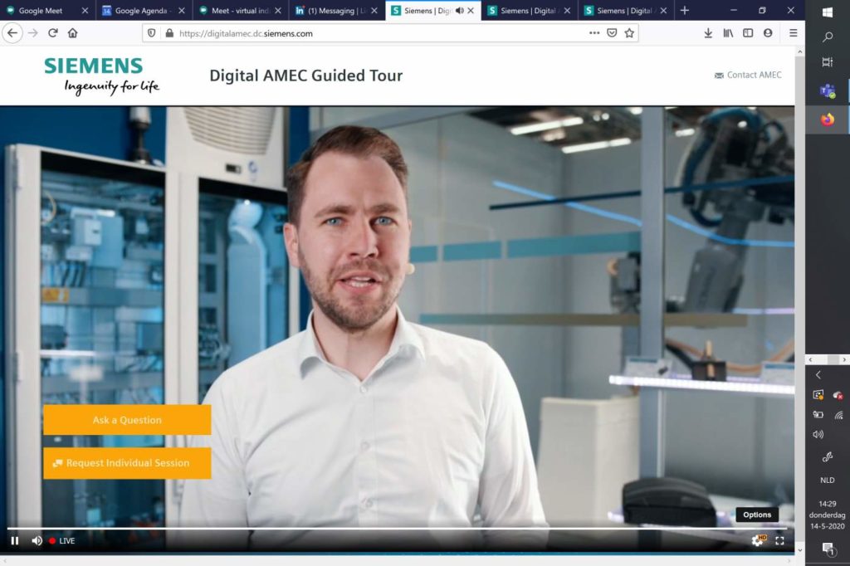This screenshot has width=850, height=566.
Task: Click the Ask a Question button
Action: tap(127, 420)
